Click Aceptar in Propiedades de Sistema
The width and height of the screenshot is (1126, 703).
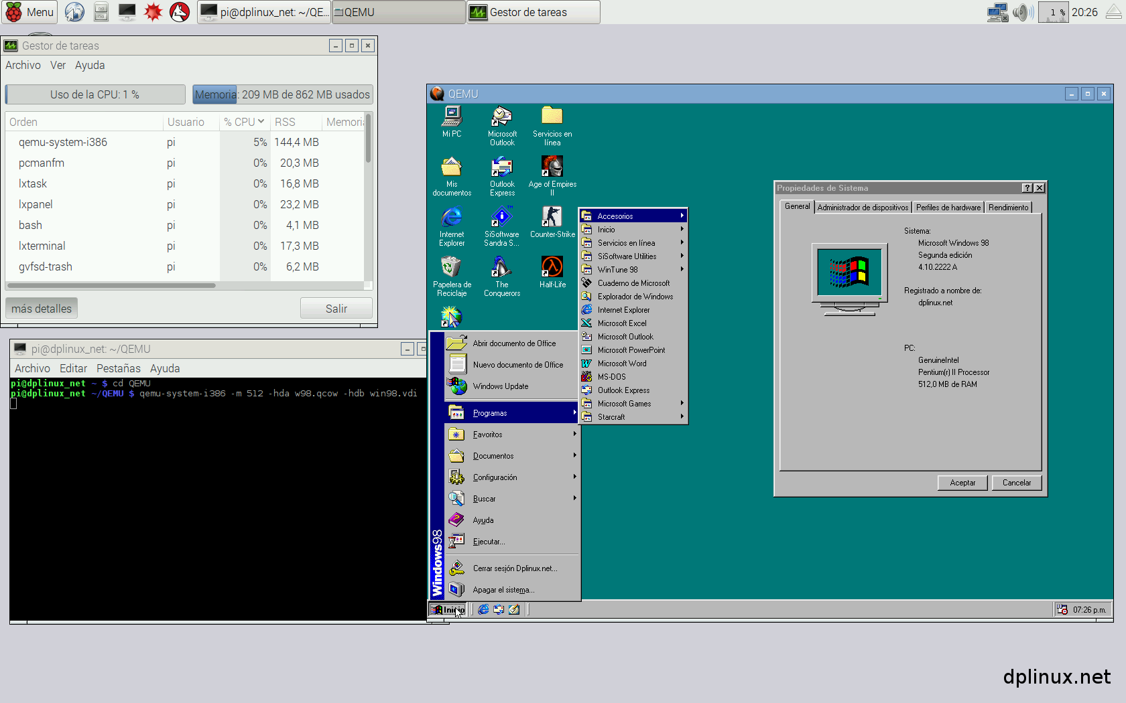coord(962,483)
